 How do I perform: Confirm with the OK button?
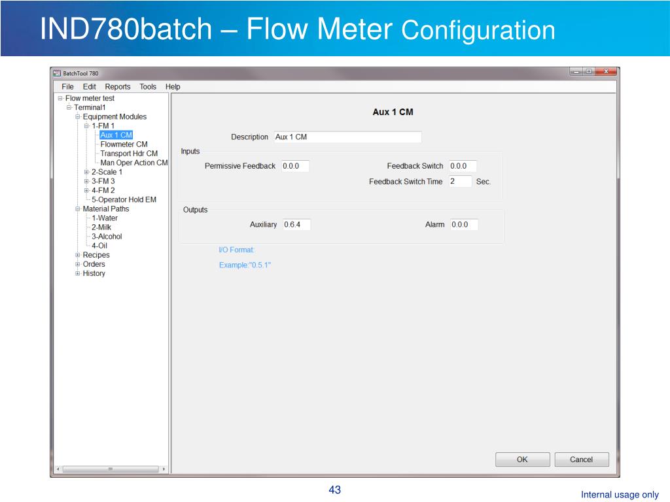[x=523, y=460]
